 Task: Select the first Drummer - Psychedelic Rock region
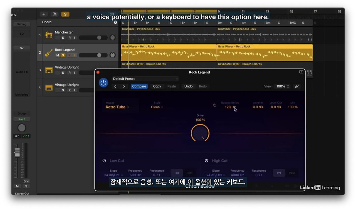(169, 35)
